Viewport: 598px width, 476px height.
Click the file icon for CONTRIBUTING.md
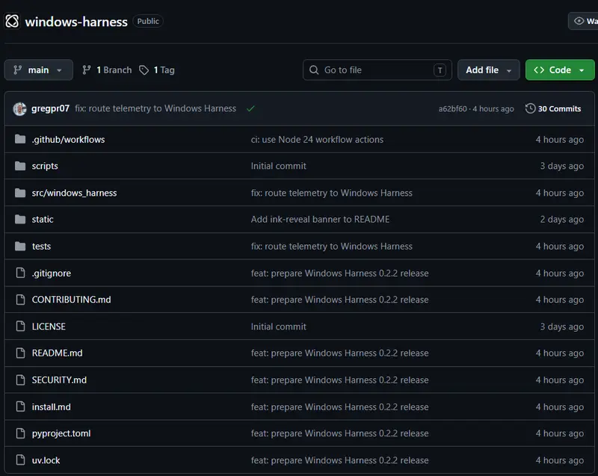[20, 300]
